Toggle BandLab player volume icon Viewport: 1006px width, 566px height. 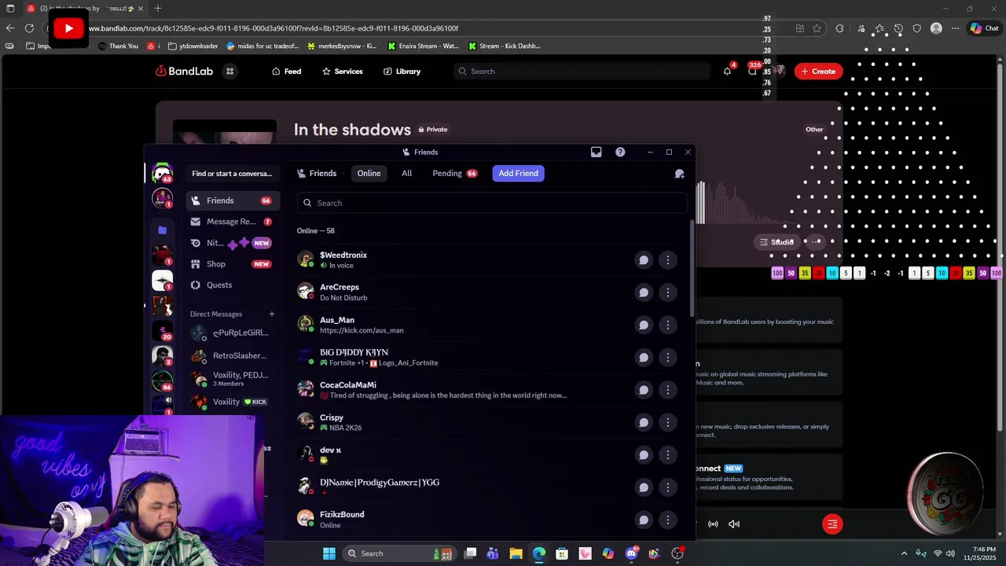[x=734, y=524]
